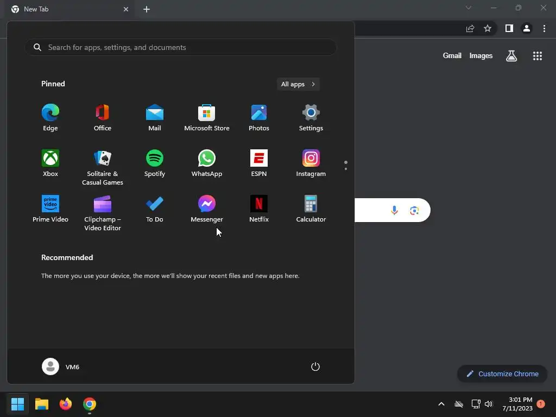Open the Gmail link
This screenshot has height=417, width=556.
point(452,56)
